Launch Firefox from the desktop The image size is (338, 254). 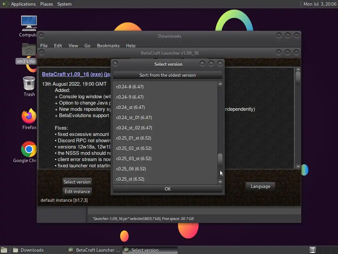[x=29, y=119]
